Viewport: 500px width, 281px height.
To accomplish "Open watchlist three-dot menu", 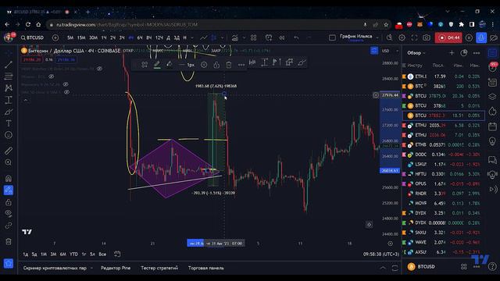I will pos(477,53).
